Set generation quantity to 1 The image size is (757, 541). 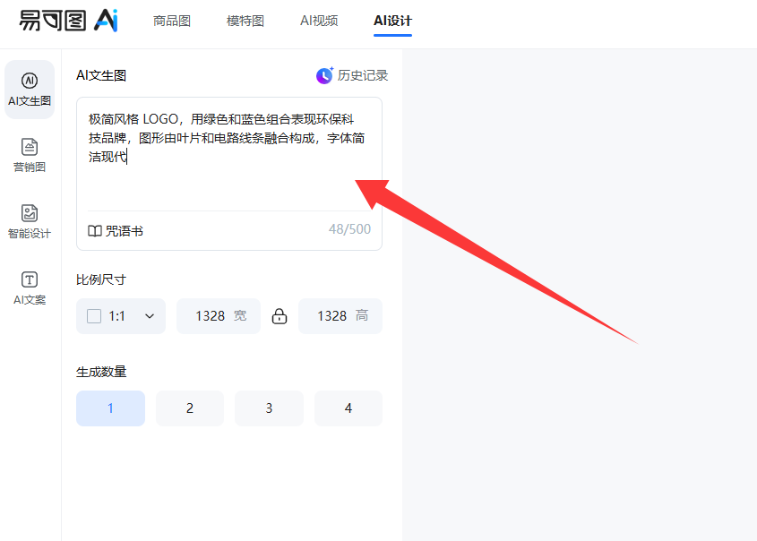110,408
